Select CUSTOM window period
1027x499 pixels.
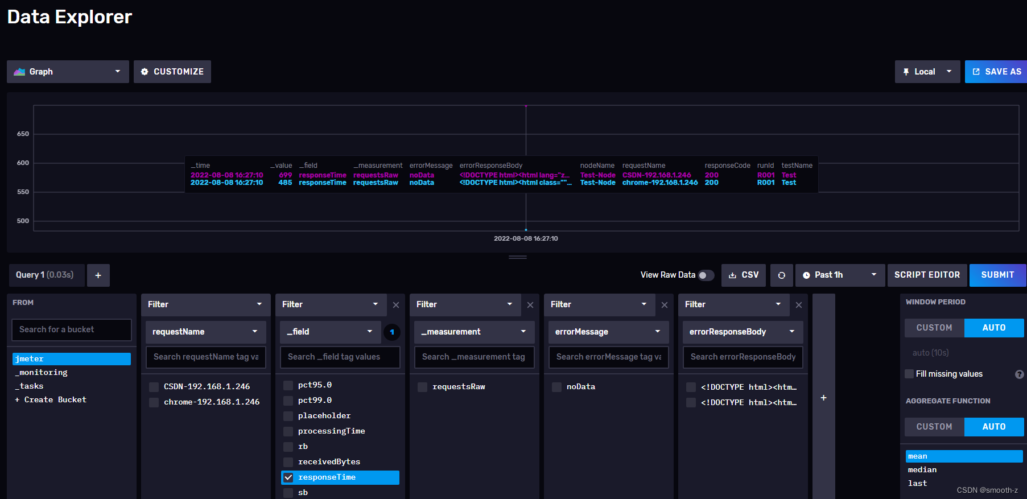(x=934, y=328)
